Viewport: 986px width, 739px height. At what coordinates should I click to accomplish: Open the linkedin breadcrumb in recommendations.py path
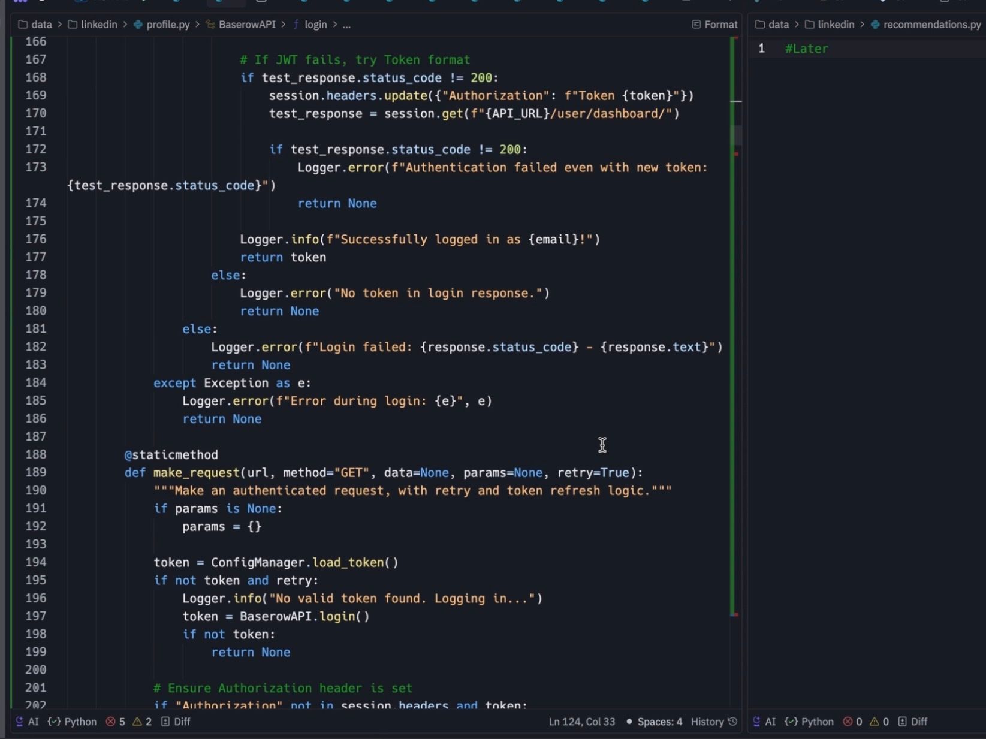[x=830, y=25]
